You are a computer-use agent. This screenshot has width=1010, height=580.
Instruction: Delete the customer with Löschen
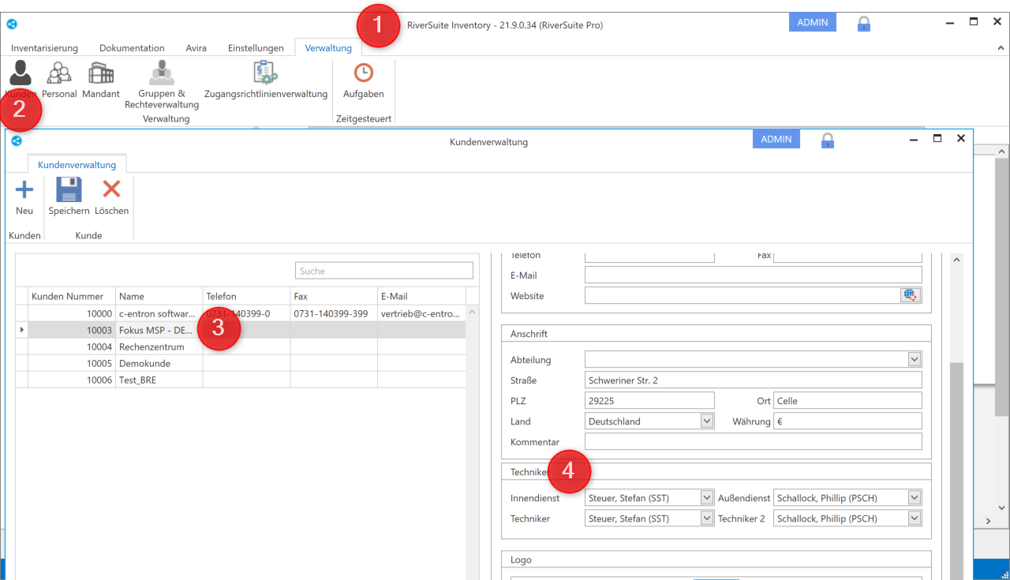(x=111, y=197)
